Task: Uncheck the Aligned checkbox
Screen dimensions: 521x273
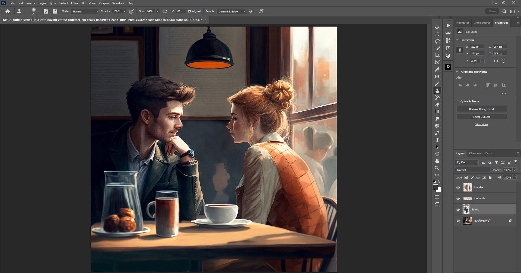Action: point(189,11)
